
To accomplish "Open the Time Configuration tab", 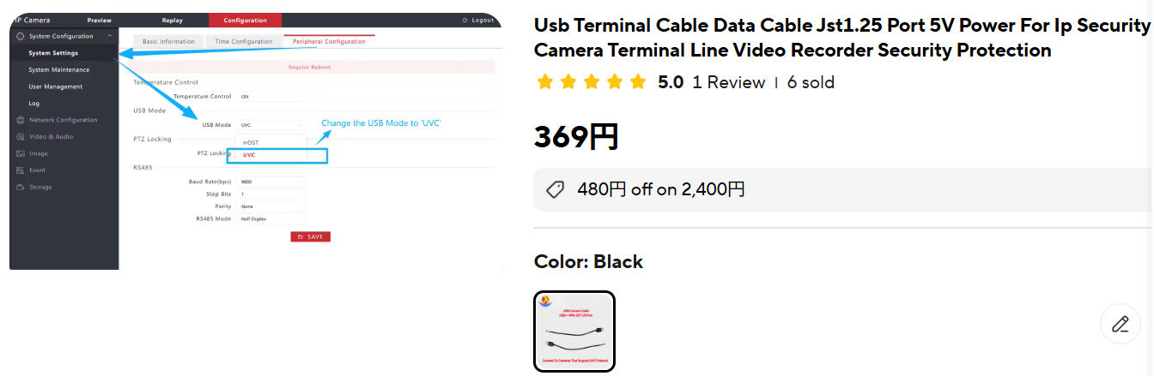I will pos(245,41).
